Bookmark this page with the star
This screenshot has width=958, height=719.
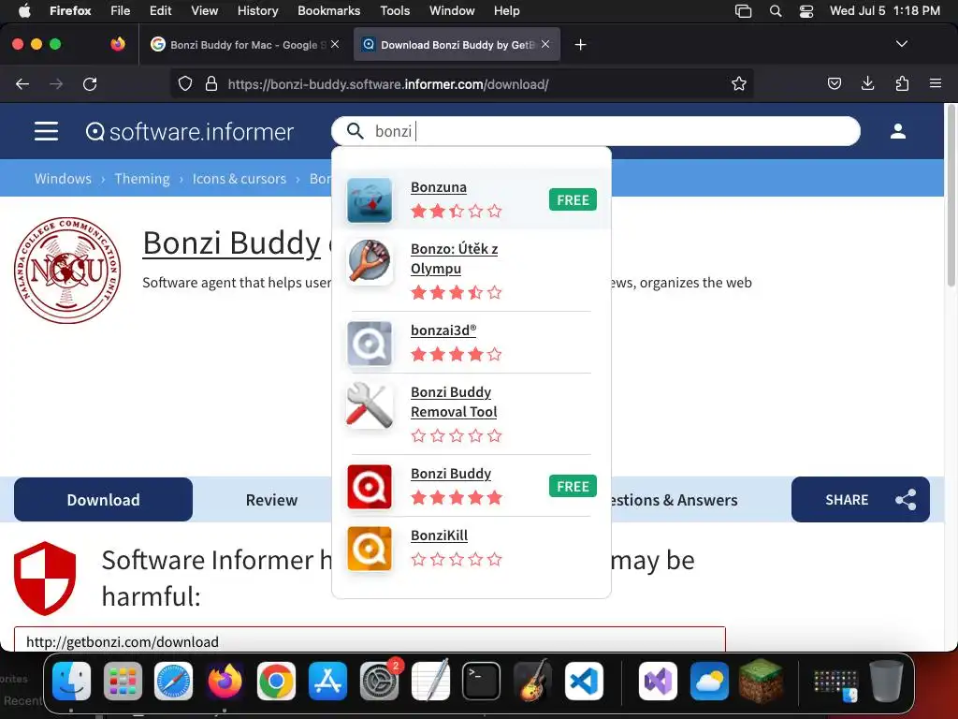pos(739,83)
